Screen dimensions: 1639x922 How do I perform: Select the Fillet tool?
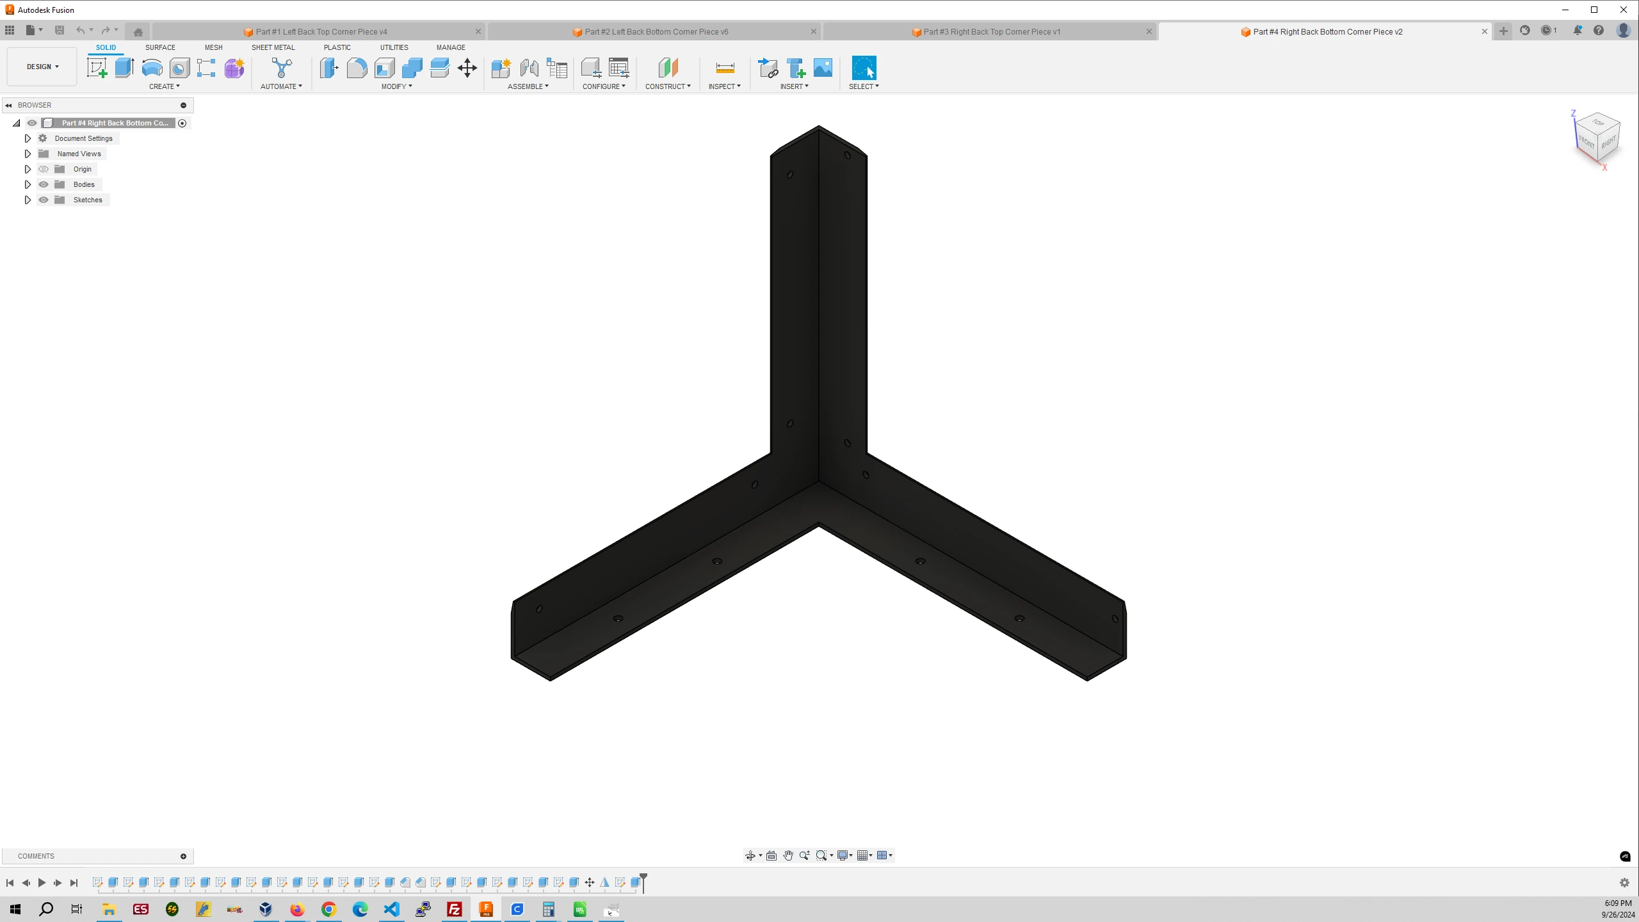point(357,68)
